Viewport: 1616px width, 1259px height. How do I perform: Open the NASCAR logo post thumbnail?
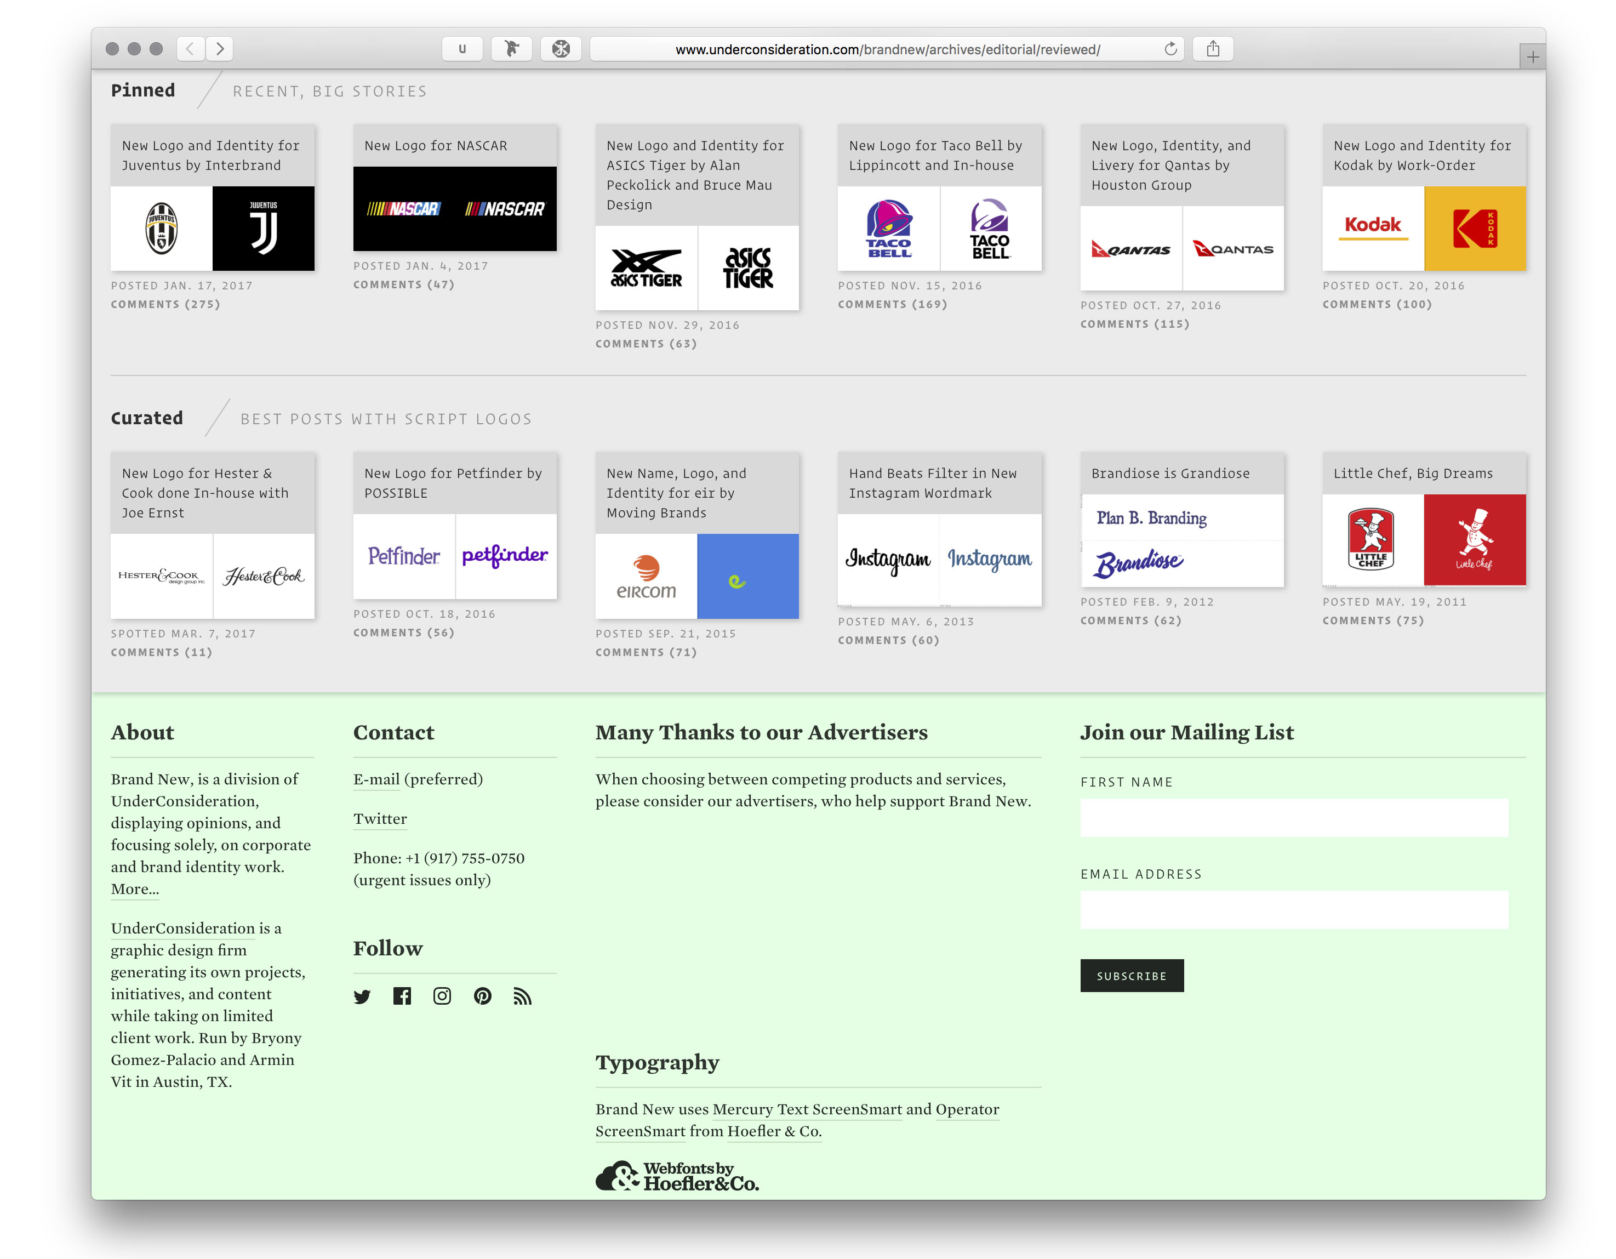pyautogui.click(x=454, y=209)
